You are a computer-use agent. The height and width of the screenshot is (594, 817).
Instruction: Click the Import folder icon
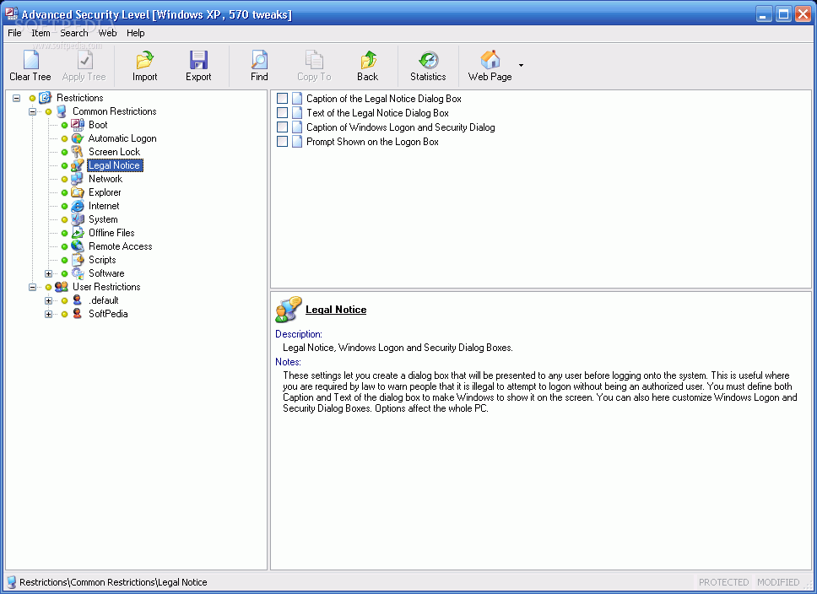click(x=145, y=60)
